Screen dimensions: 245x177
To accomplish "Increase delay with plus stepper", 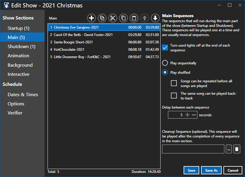I will [187, 115].
